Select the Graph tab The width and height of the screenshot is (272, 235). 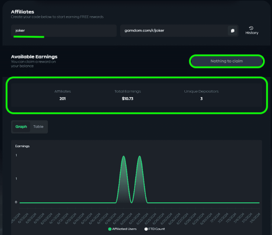[x=21, y=127]
